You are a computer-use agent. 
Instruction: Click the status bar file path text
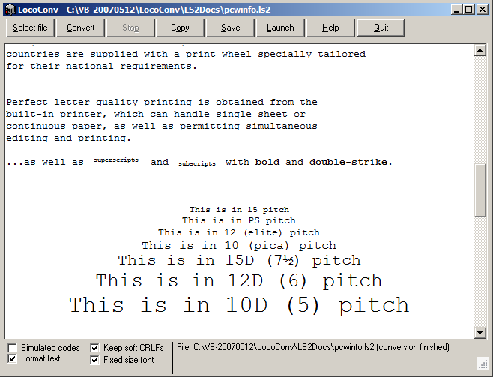click(313, 347)
